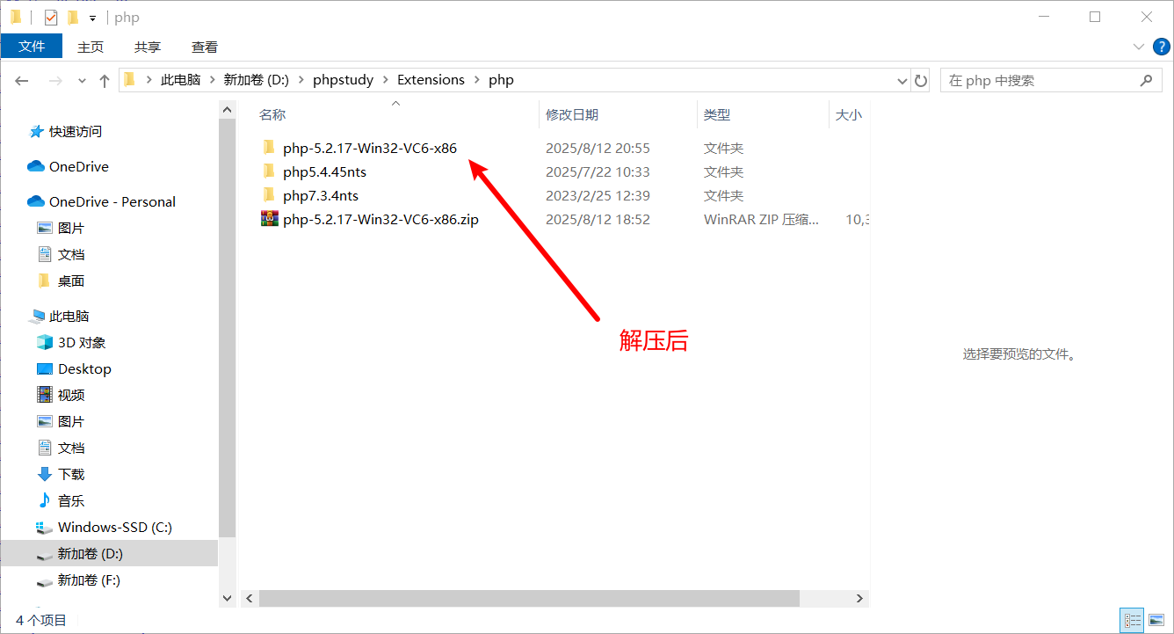Open the address bar history dropdown

pos(902,79)
